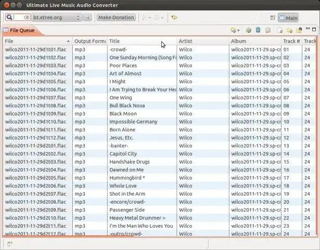Click the Make Donation button
Screen dimensions: 320x250
116,18
